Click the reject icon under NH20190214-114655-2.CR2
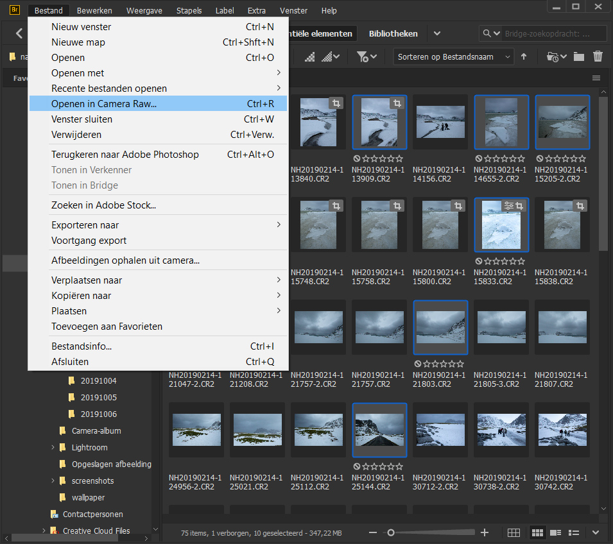The width and height of the screenshot is (613, 544). (x=479, y=158)
